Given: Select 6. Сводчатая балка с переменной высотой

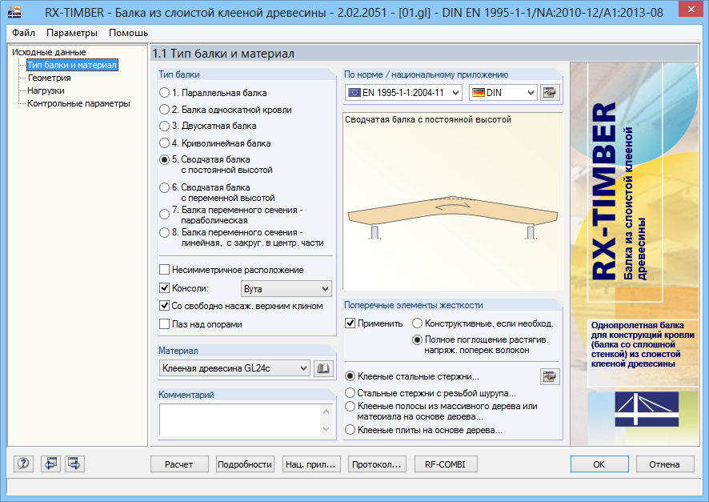Looking at the screenshot, I should point(217,193).
